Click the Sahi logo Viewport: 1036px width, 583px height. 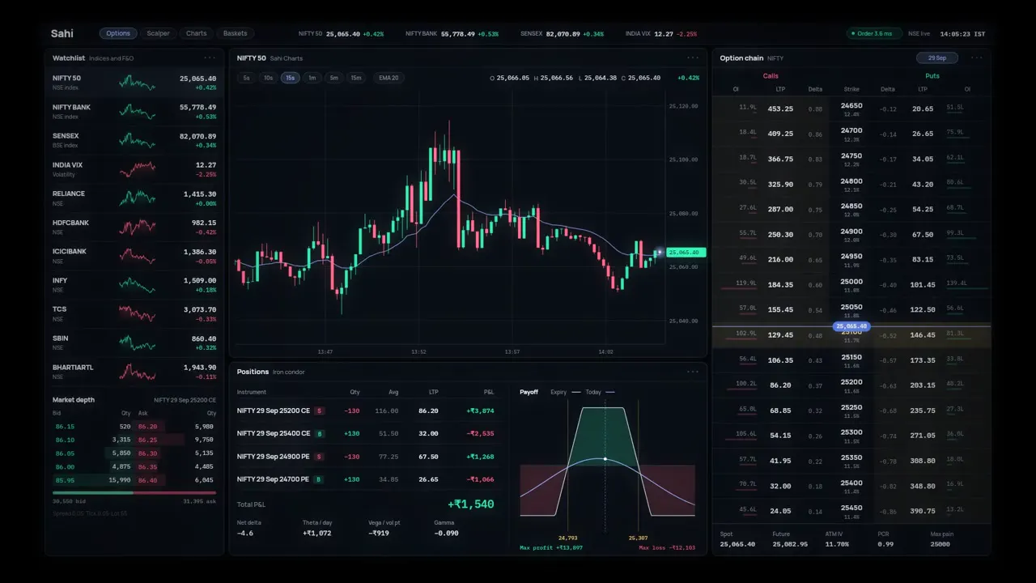(62, 33)
